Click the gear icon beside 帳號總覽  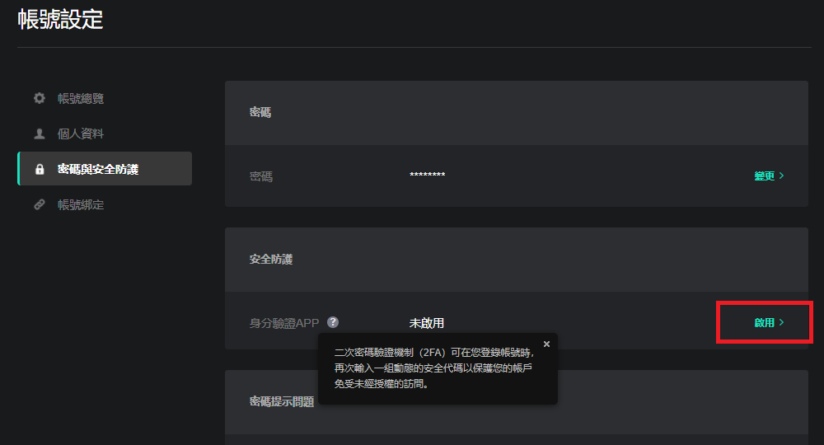click(x=39, y=99)
